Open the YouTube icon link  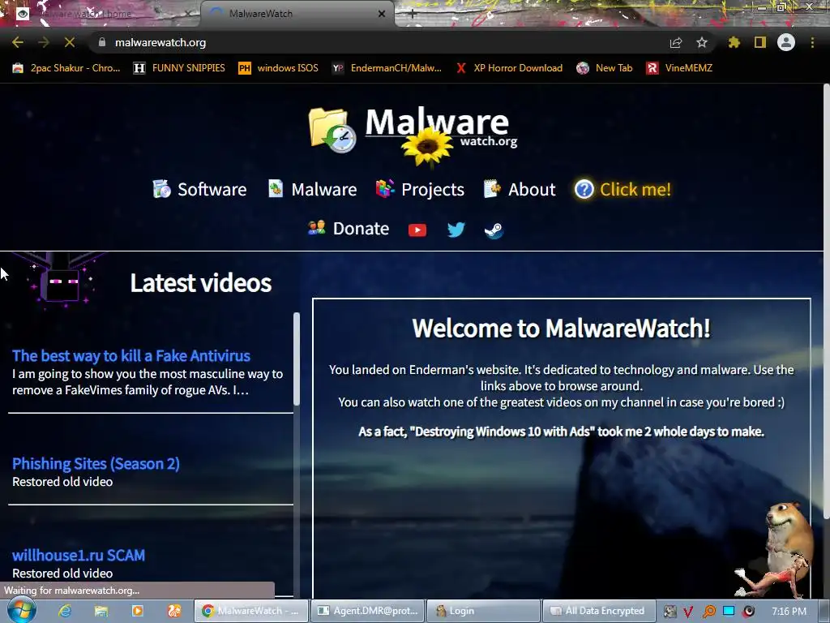(417, 230)
